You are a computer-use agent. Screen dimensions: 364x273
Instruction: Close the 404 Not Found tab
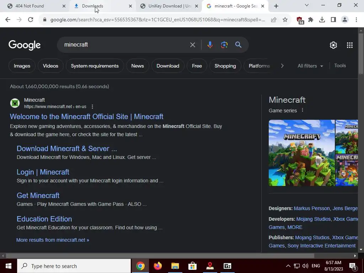(x=64, y=6)
